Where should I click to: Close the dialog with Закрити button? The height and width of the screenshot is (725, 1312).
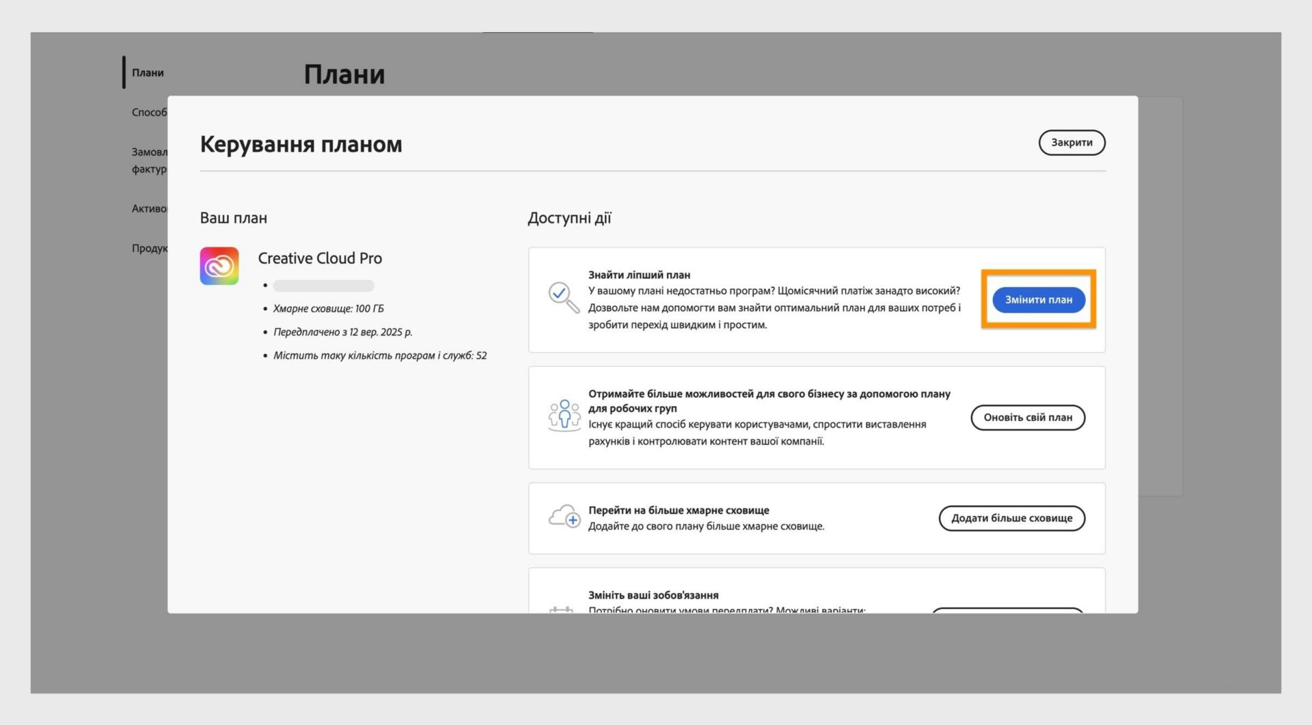tap(1071, 143)
